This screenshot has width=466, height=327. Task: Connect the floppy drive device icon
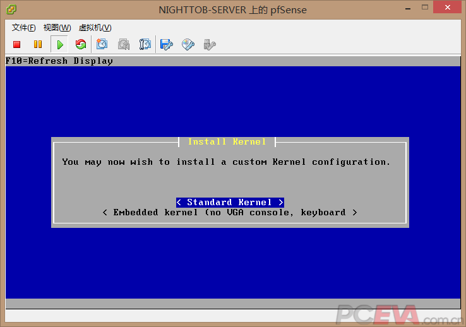pos(167,44)
